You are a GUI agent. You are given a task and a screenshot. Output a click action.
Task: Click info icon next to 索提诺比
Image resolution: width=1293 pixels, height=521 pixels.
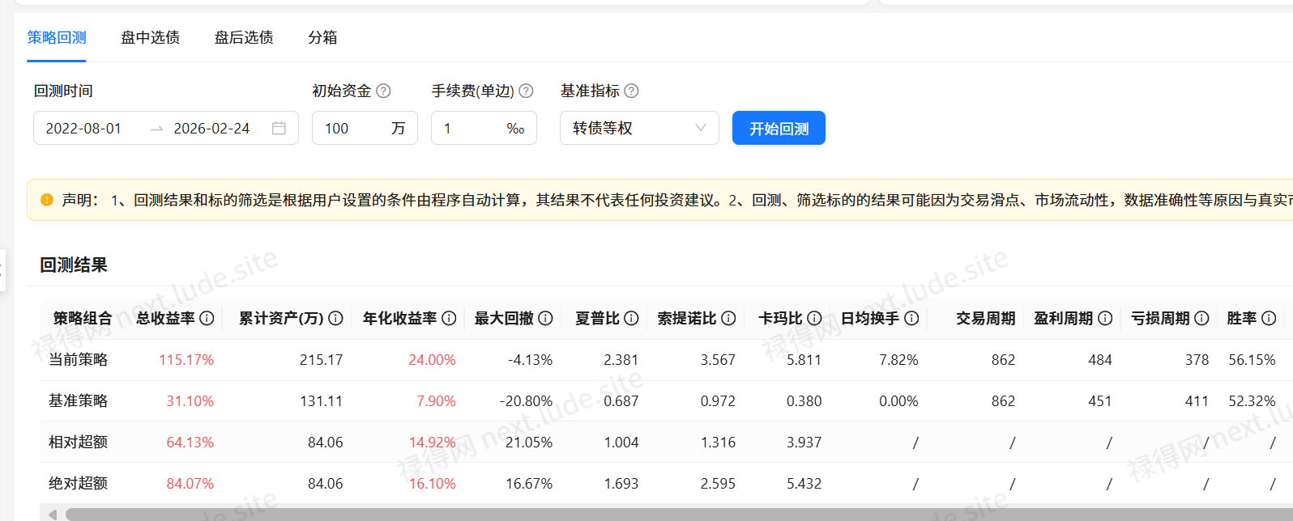point(728,319)
